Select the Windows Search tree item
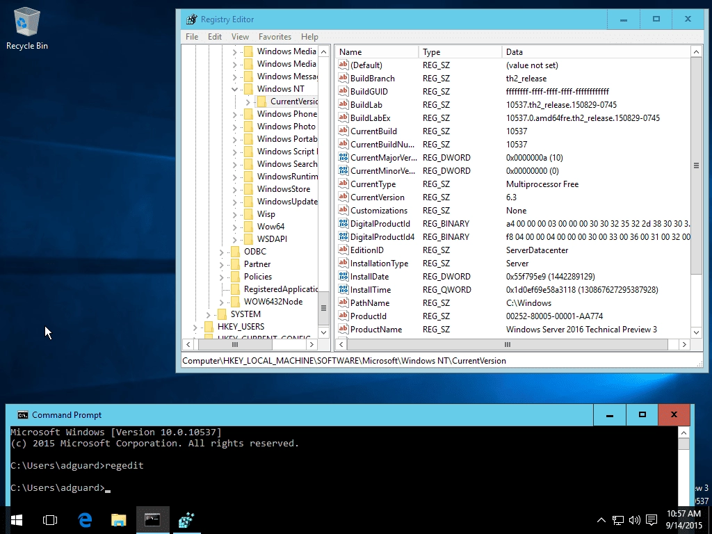712x534 pixels. (x=287, y=164)
